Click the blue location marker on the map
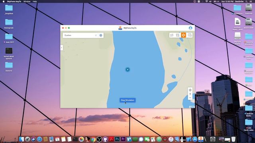This screenshot has width=255, height=143. click(127, 70)
